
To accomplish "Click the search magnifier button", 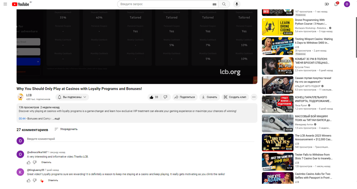I will (x=224, y=4).
